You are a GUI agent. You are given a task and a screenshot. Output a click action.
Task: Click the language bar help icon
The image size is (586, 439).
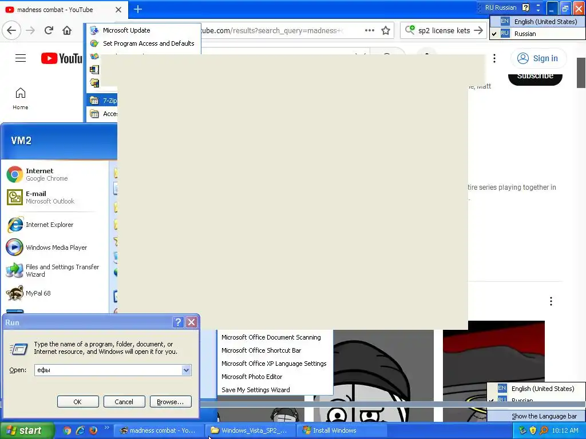pyautogui.click(x=525, y=7)
